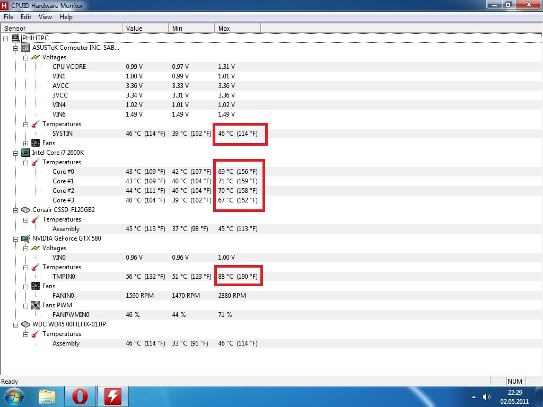Collapse the NVIDIA GeForce GTX 580 node
Image resolution: width=543 pixels, height=407 pixels.
coord(15,239)
